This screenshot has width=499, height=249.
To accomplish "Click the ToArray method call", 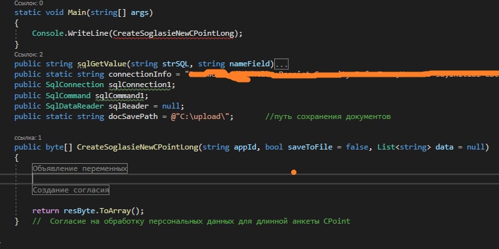I will point(115,211).
